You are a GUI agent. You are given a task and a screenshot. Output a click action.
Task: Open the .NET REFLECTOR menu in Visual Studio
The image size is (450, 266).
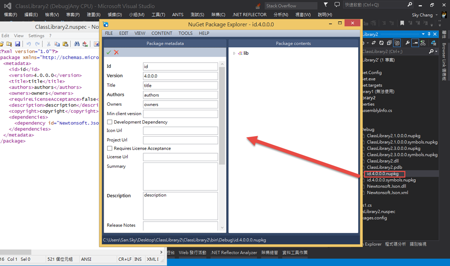point(250,14)
